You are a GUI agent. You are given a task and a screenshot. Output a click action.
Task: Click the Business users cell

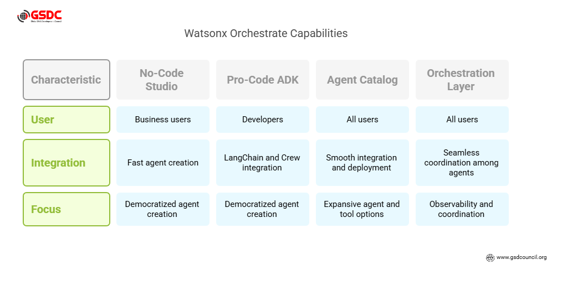pos(162,120)
